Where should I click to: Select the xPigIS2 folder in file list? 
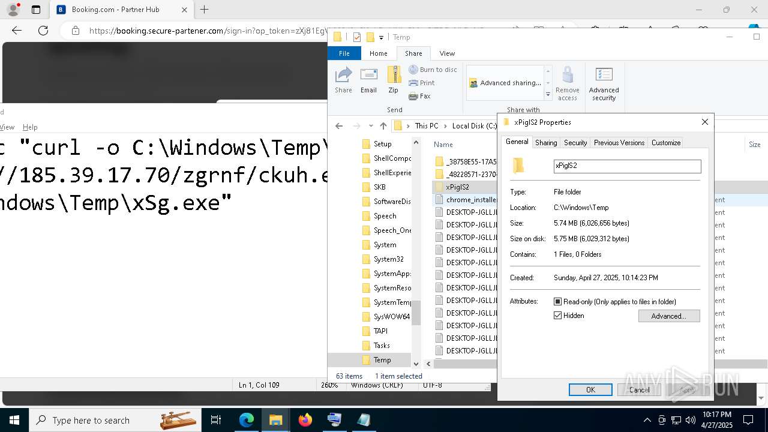(x=457, y=187)
